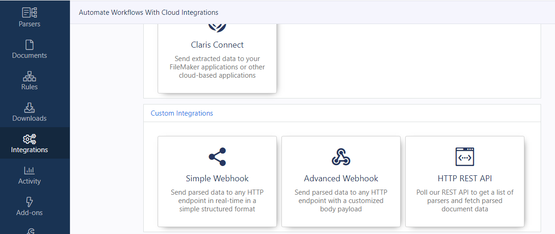Open the Claris Connect card title
Viewport: 555px width, 234px height.
tap(217, 45)
